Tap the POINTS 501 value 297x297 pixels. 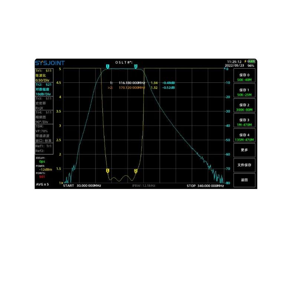point(42,177)
